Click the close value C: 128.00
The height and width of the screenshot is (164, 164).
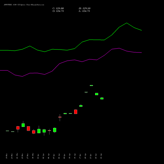[x=58, y=9]
